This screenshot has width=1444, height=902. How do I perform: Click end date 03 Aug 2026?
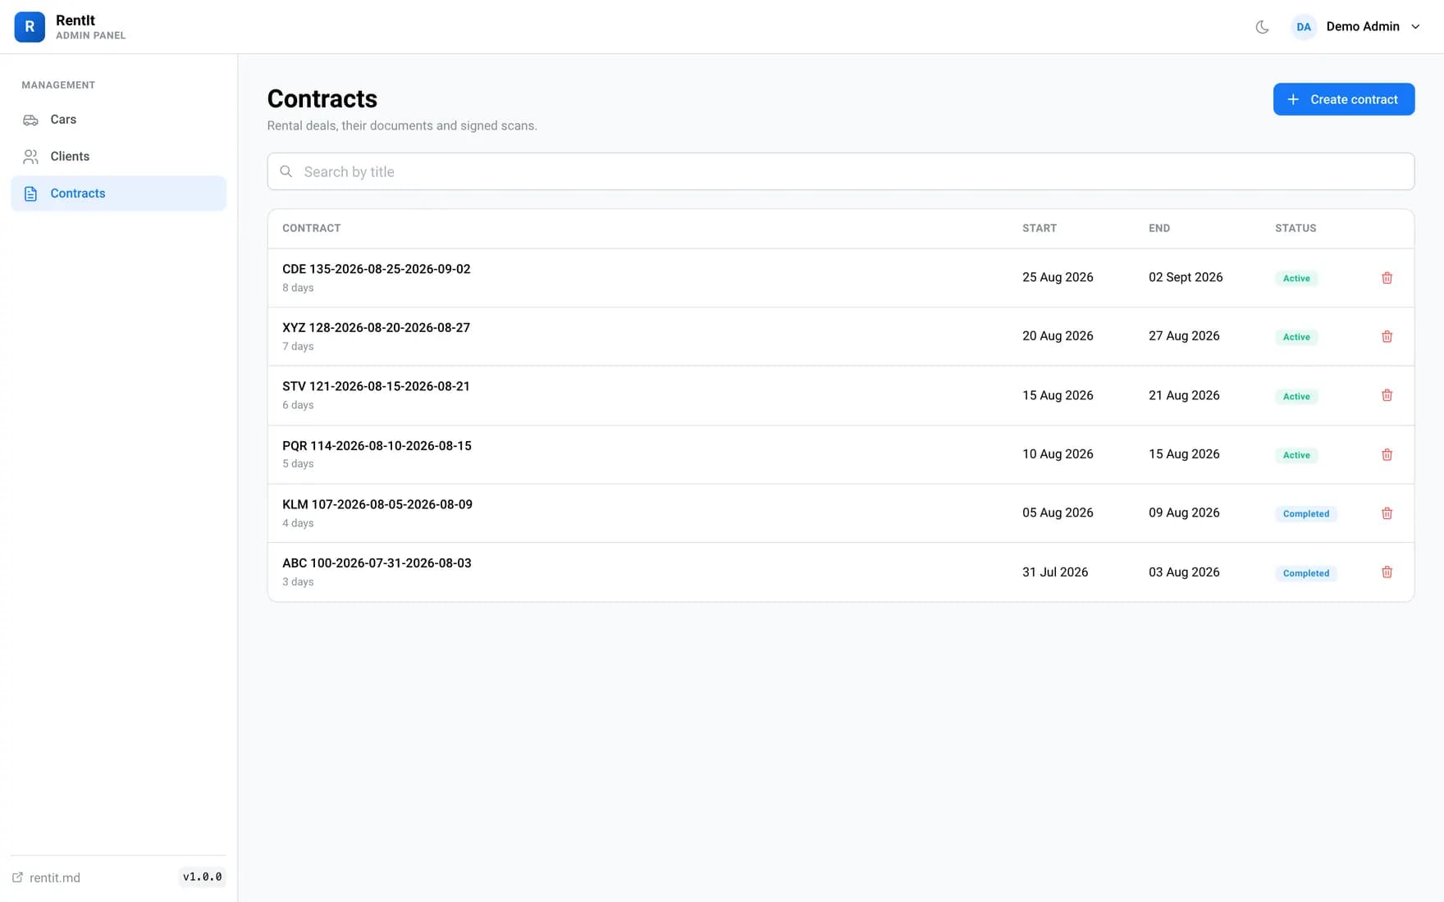[x=1184, y=572]
